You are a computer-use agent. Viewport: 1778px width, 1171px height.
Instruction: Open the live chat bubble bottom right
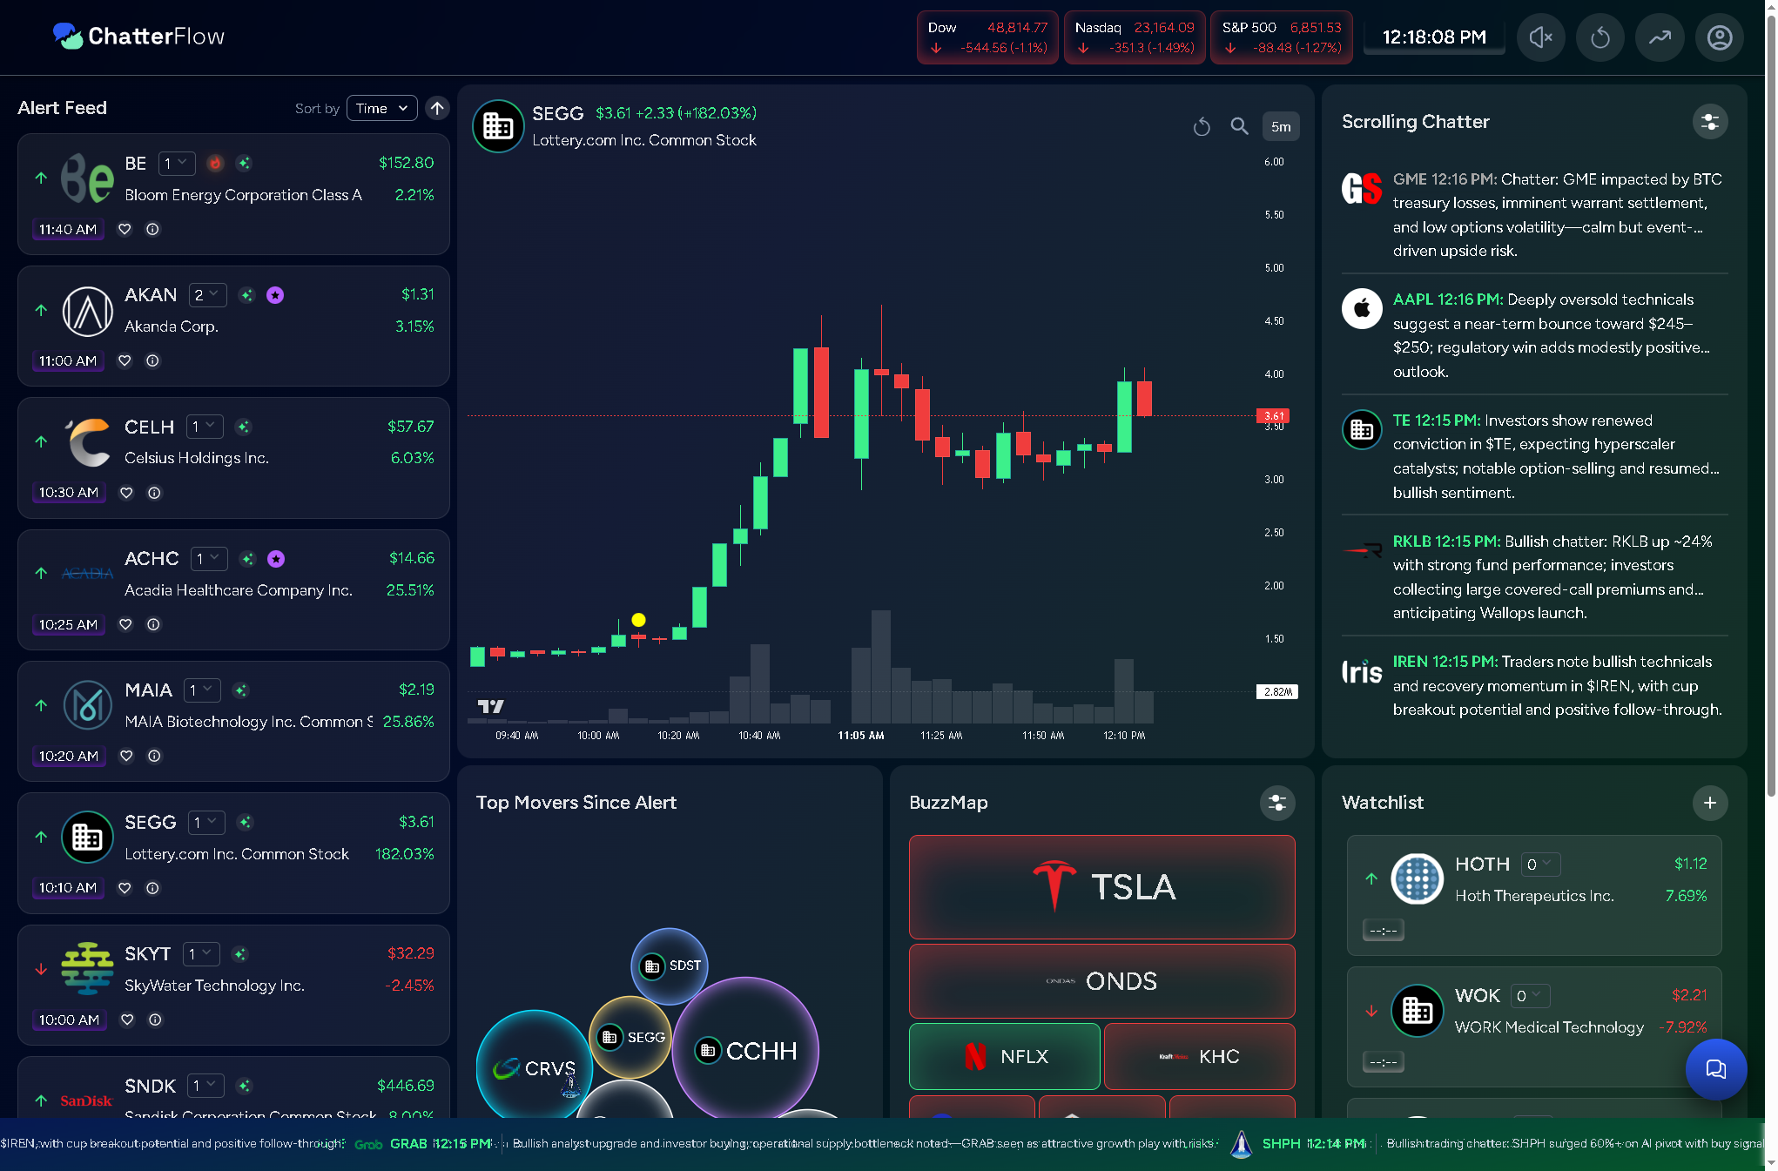(x=1716, y=1069)
